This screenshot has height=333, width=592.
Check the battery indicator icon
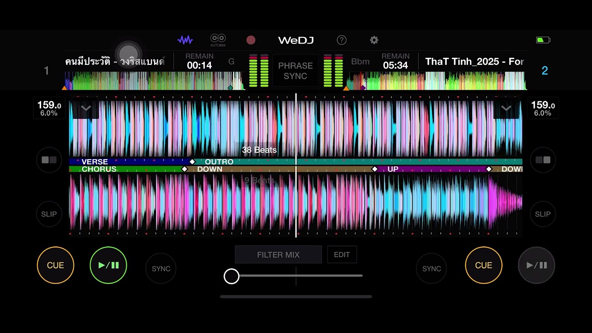(543, 40)
